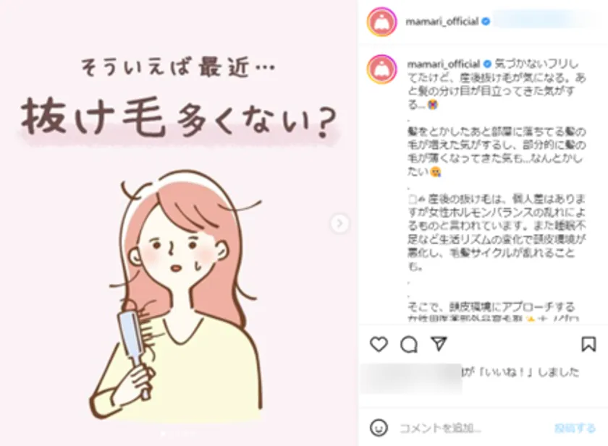The image size is (608, 446).
Task: Click the 投稿する post button
Action: coord(575,428)
